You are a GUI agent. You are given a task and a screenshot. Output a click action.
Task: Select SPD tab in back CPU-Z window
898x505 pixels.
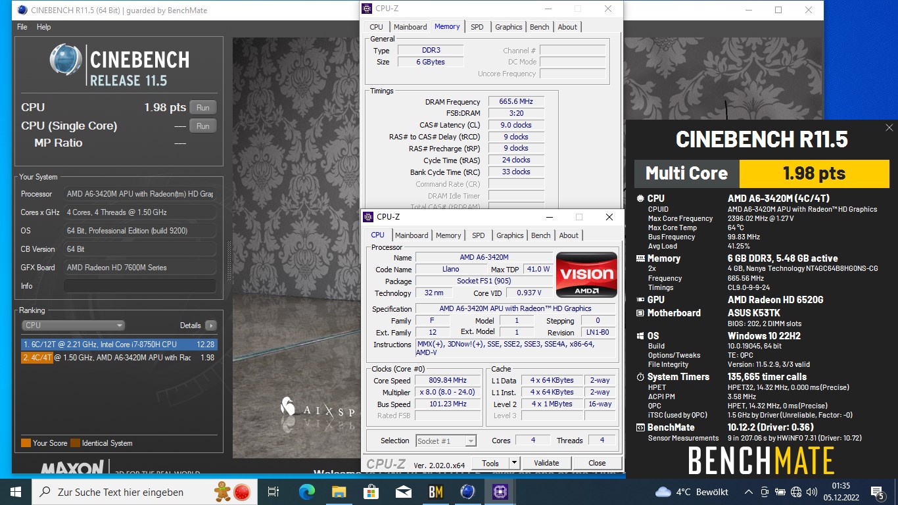477,27
